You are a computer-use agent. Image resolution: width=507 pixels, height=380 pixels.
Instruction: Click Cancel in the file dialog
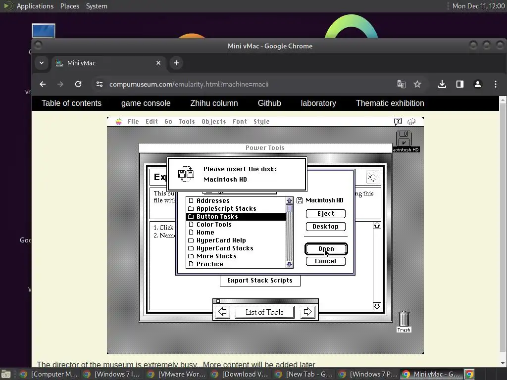[326, 261]
